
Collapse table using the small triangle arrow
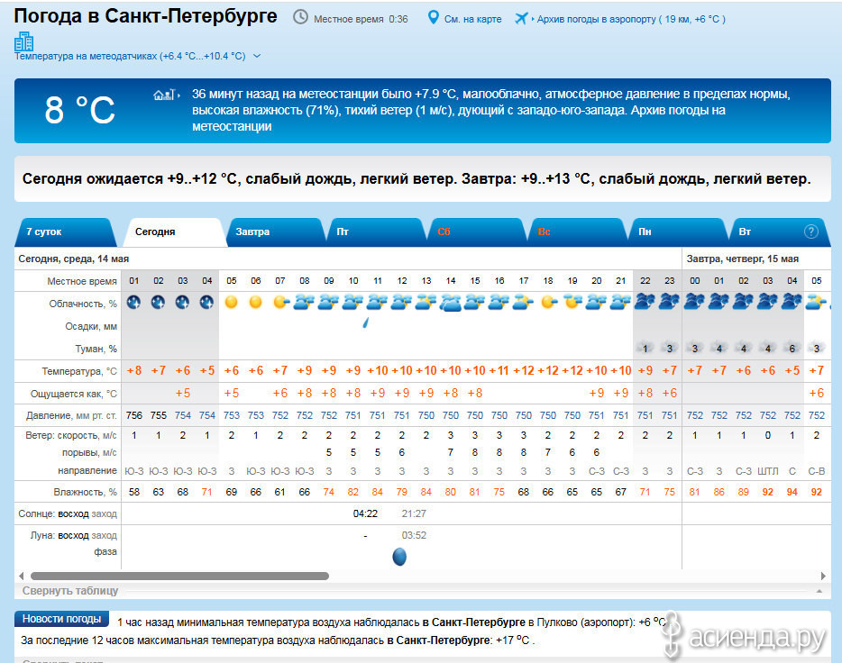point(819,591)
